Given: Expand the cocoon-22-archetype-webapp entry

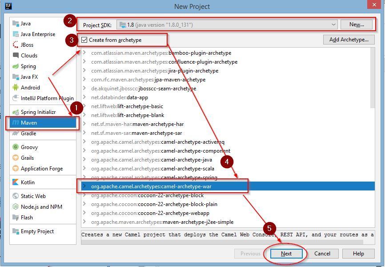Looking at the screenshot, I should [84, 213].
